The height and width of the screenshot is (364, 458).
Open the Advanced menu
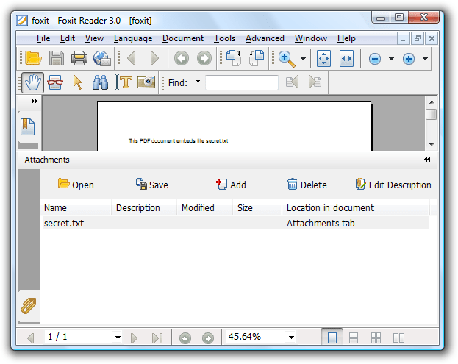tap(265, 38)
